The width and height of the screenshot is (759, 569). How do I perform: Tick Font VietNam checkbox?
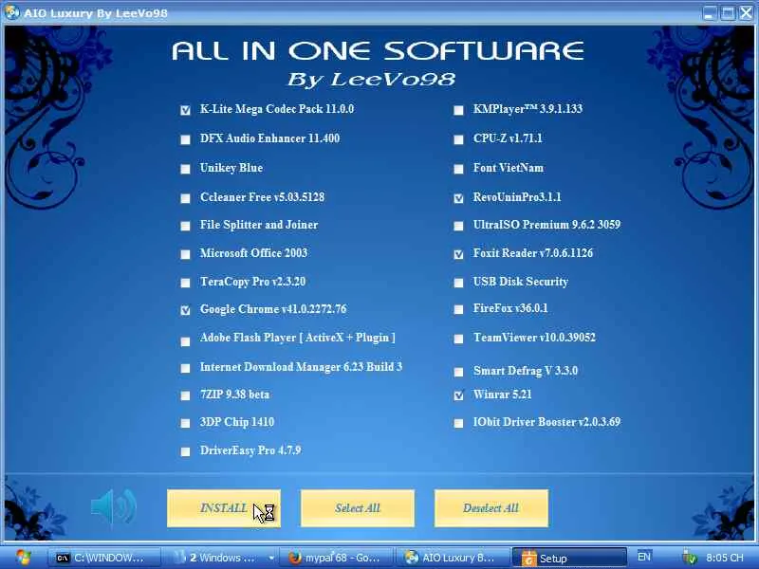458,169
